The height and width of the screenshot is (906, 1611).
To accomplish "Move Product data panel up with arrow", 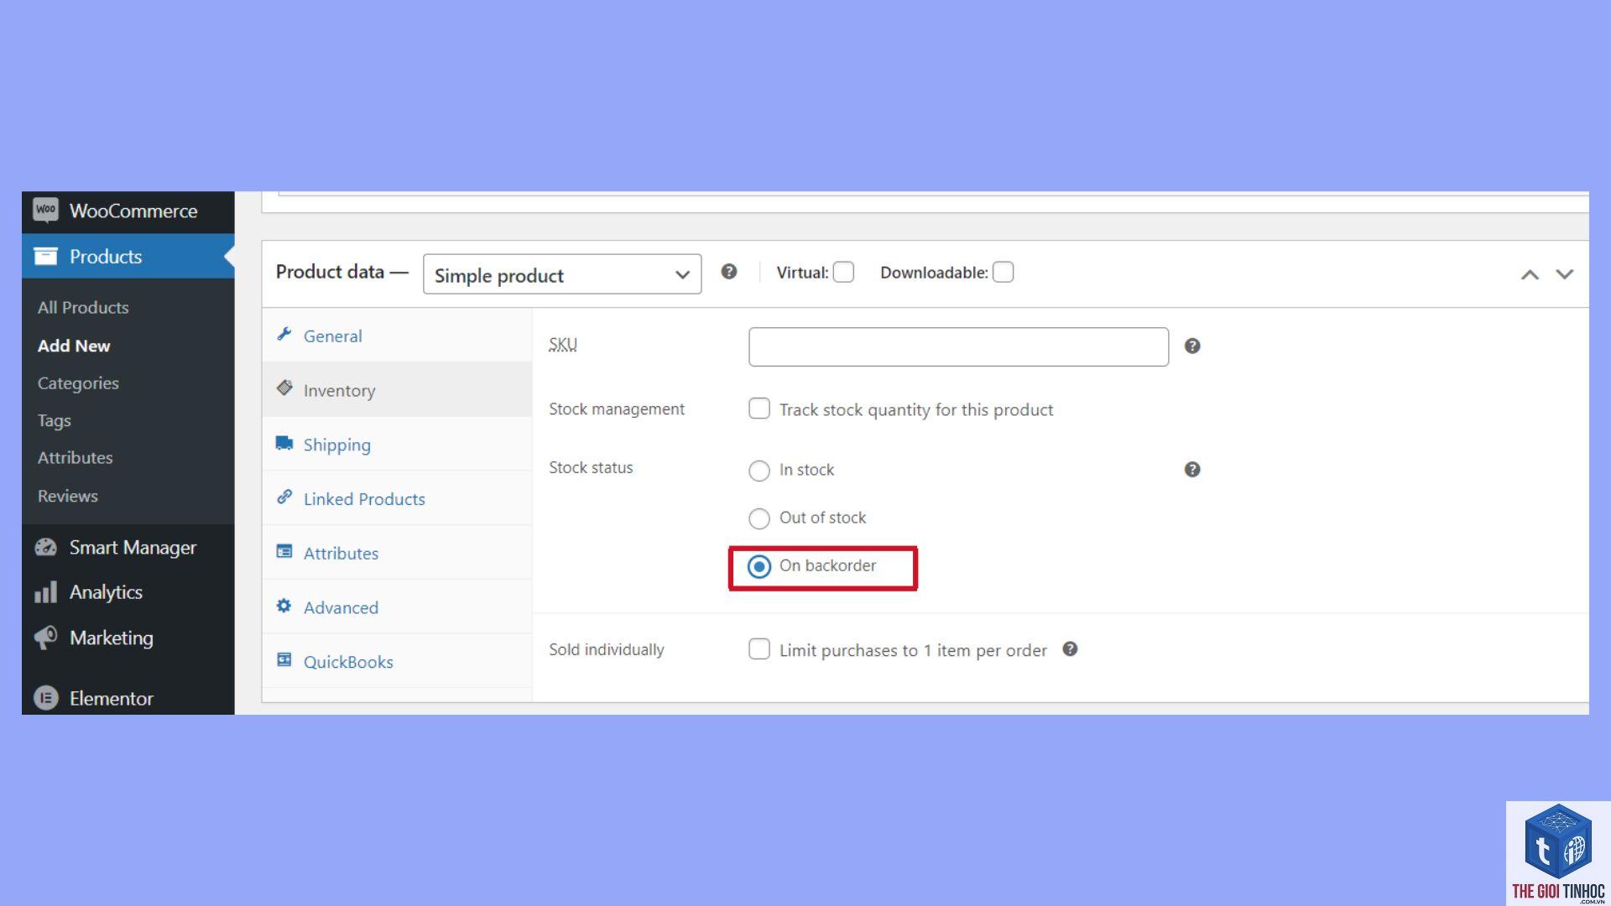I will 1530,274.
